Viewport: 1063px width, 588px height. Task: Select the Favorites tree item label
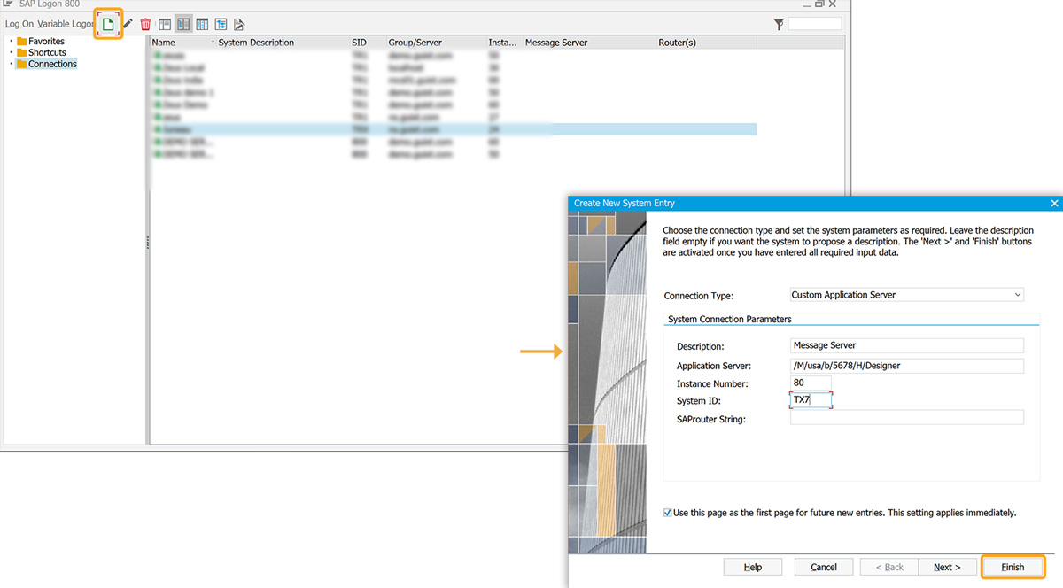click(x=46, y=41)
